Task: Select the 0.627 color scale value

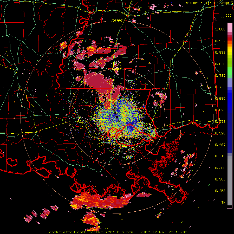Action: coord(220,110)
